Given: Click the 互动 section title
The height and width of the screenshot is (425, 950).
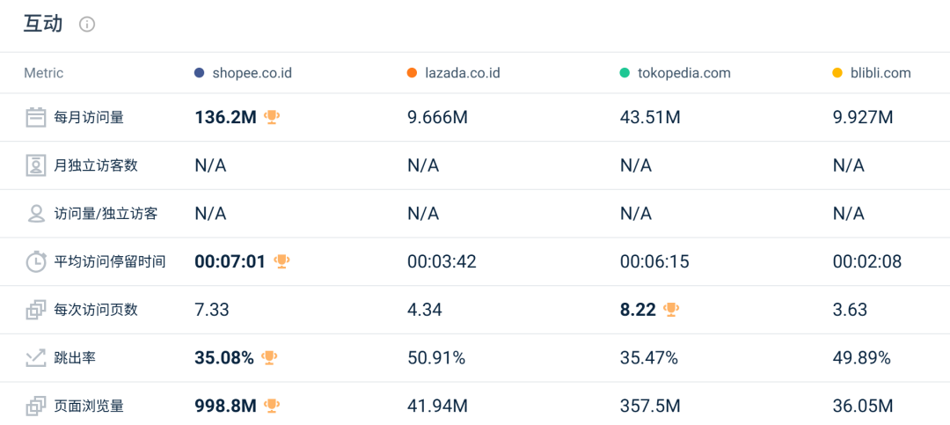Looking at the screenshot, I should pos(43,25).
